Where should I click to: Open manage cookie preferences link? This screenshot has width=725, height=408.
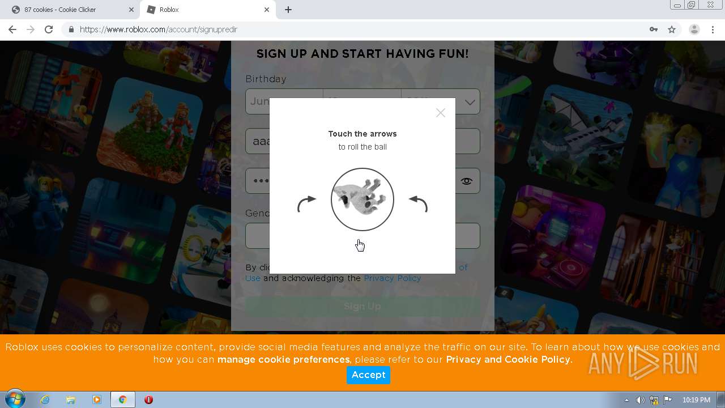coord(283,360)
